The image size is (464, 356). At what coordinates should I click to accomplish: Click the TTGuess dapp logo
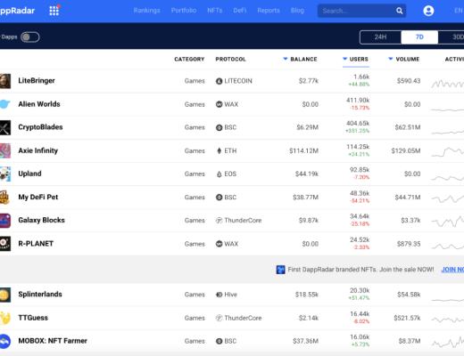point(5,318)
